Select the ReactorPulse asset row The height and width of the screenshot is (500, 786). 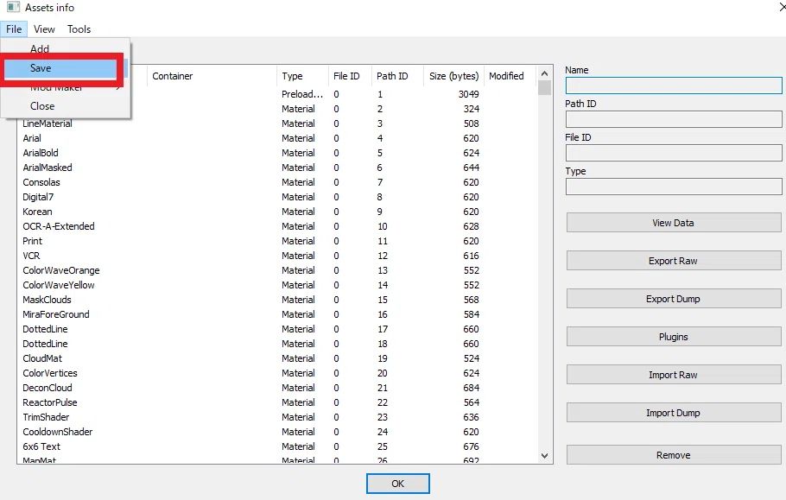tap(277, 402)
